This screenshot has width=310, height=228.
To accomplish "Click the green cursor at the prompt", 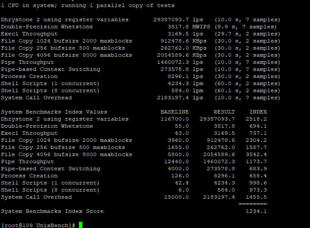I will pyautogui.click(x=81, y=225).
